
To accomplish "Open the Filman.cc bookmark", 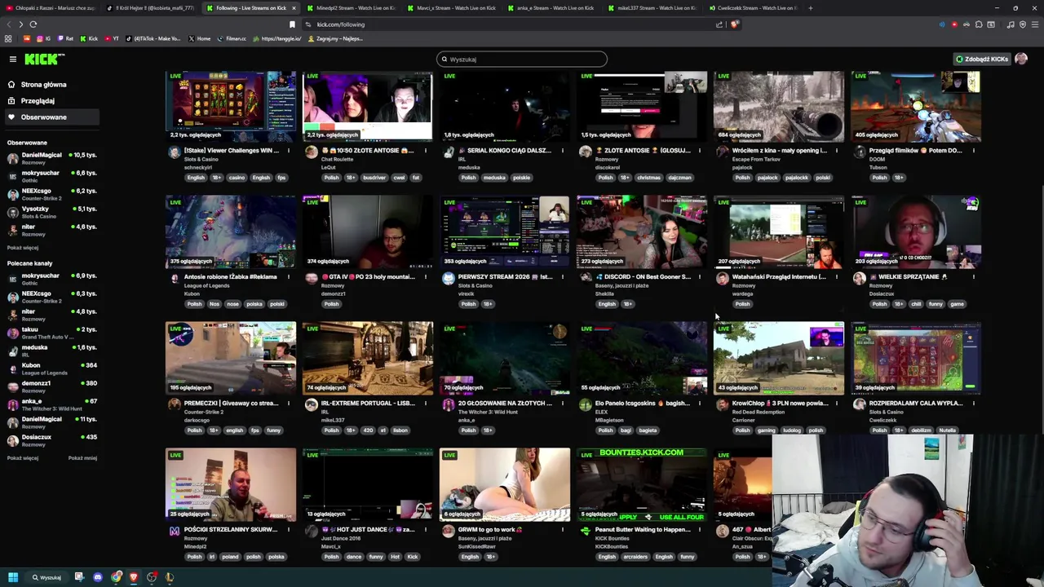I will [232, 38].
